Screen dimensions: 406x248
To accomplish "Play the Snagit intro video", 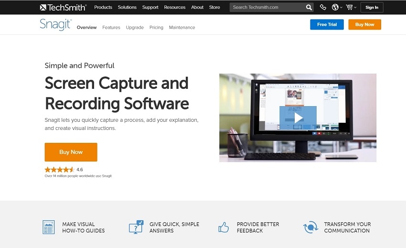I will point(298,118).
